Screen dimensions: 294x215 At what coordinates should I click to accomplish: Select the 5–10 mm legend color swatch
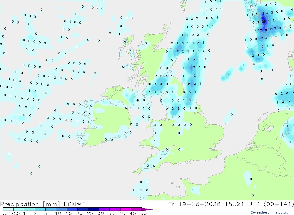51,209
